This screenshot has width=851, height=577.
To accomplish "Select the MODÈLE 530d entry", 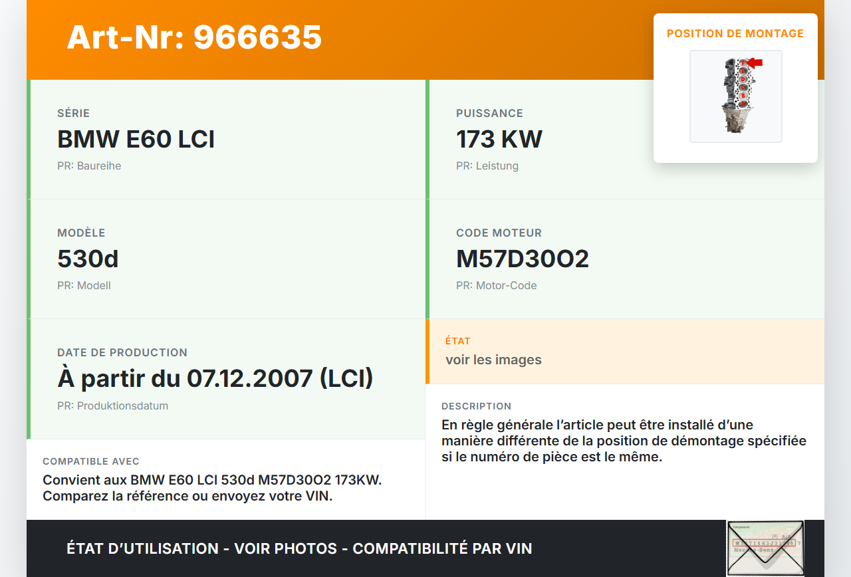I will tap(88, 259).
